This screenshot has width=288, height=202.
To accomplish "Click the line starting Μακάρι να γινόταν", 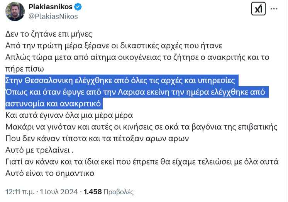I will click(141, 127).
